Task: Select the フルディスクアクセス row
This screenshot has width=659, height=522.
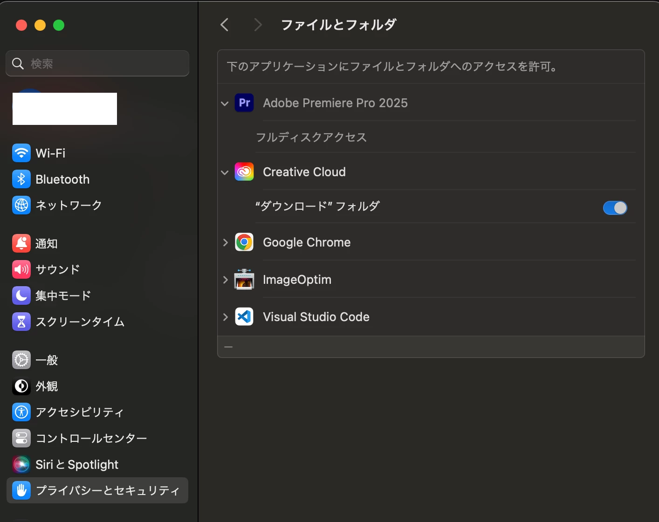Action: [x=431, y=137]
